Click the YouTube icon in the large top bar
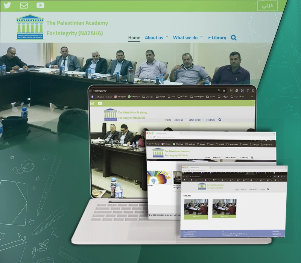The image size is (301, 263). tap(40, 5)
